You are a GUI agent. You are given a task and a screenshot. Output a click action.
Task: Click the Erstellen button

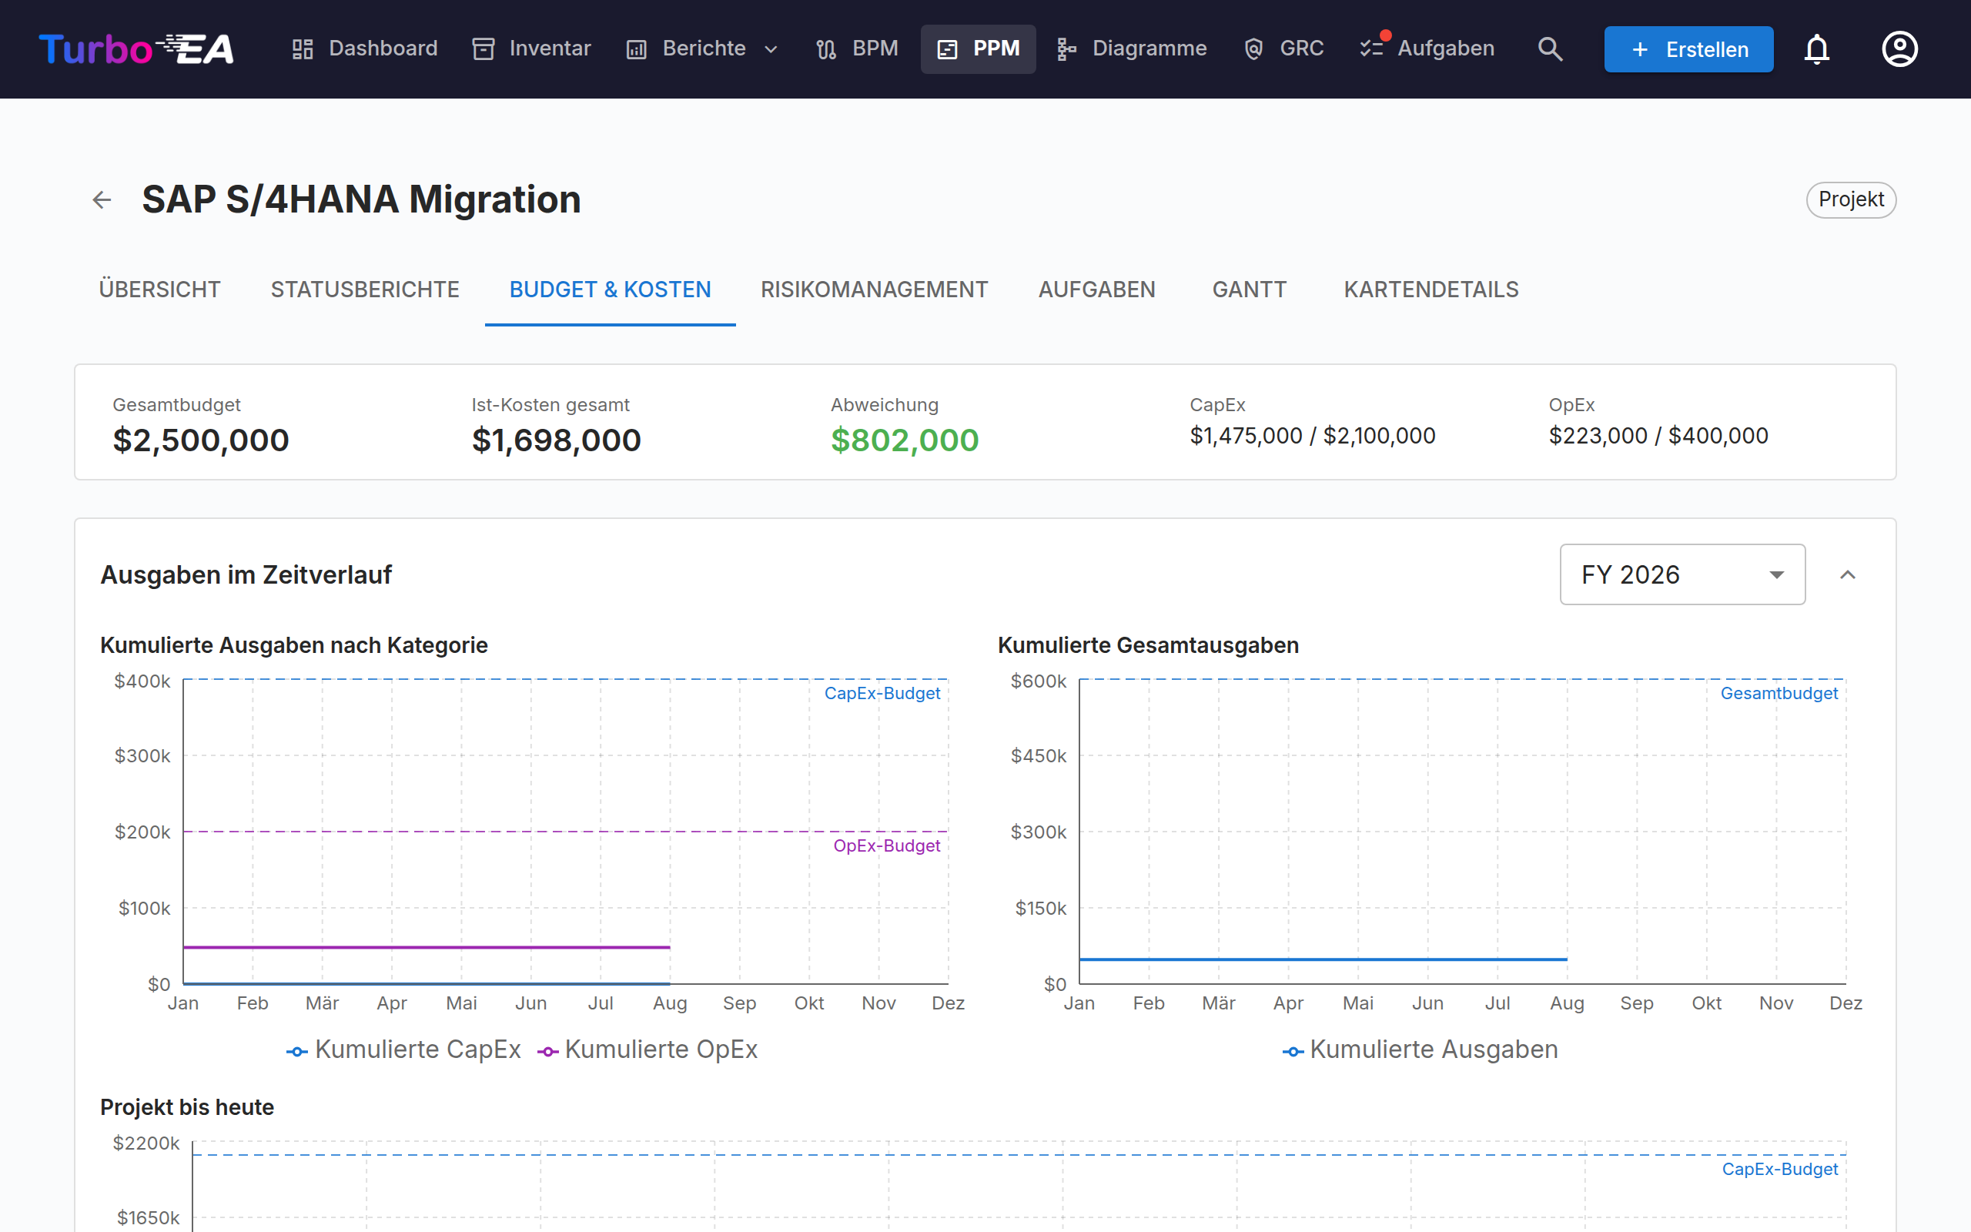(x=1688, y=49)
